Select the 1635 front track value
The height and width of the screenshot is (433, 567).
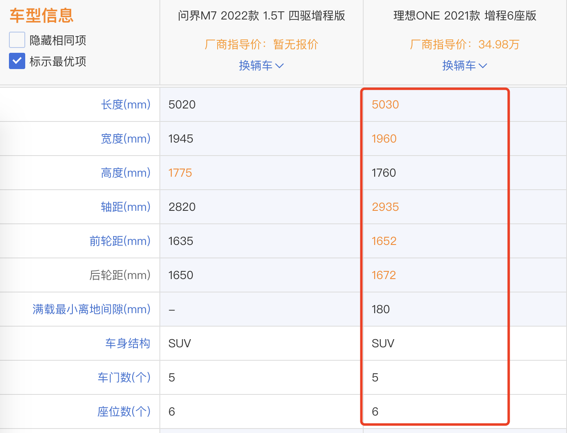(x=181, y=241)
